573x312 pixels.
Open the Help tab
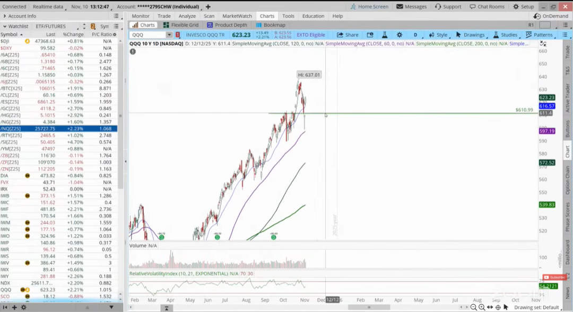337,16
